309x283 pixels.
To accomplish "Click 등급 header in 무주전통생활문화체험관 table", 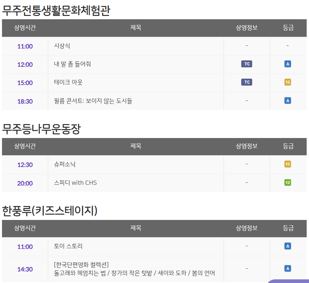I will coord(288,28).
